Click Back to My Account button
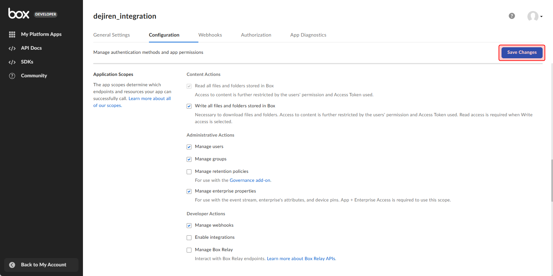 coord(41,265)
